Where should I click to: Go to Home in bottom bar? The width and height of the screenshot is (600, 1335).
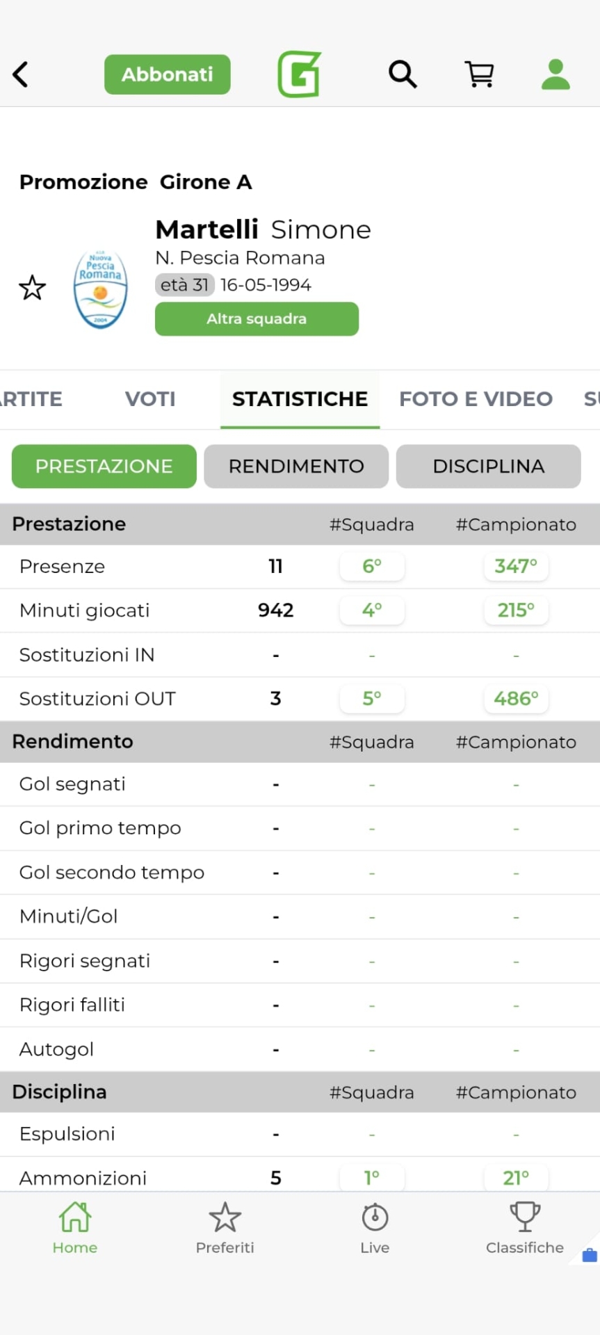click(x=75, y=1227)
